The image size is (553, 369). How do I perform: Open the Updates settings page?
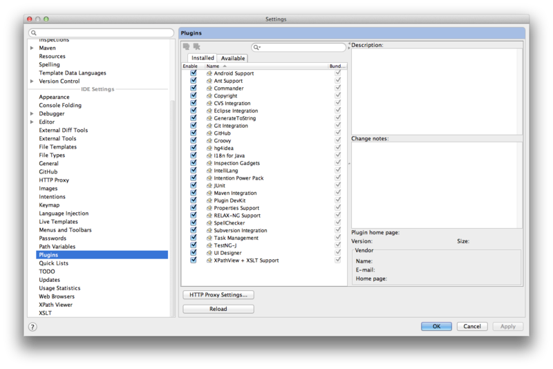pyautogui.click(x=49, y=280)
